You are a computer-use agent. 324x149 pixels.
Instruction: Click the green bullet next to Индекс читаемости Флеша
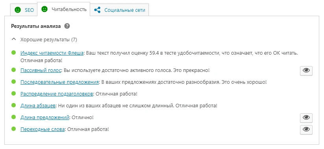14,53
